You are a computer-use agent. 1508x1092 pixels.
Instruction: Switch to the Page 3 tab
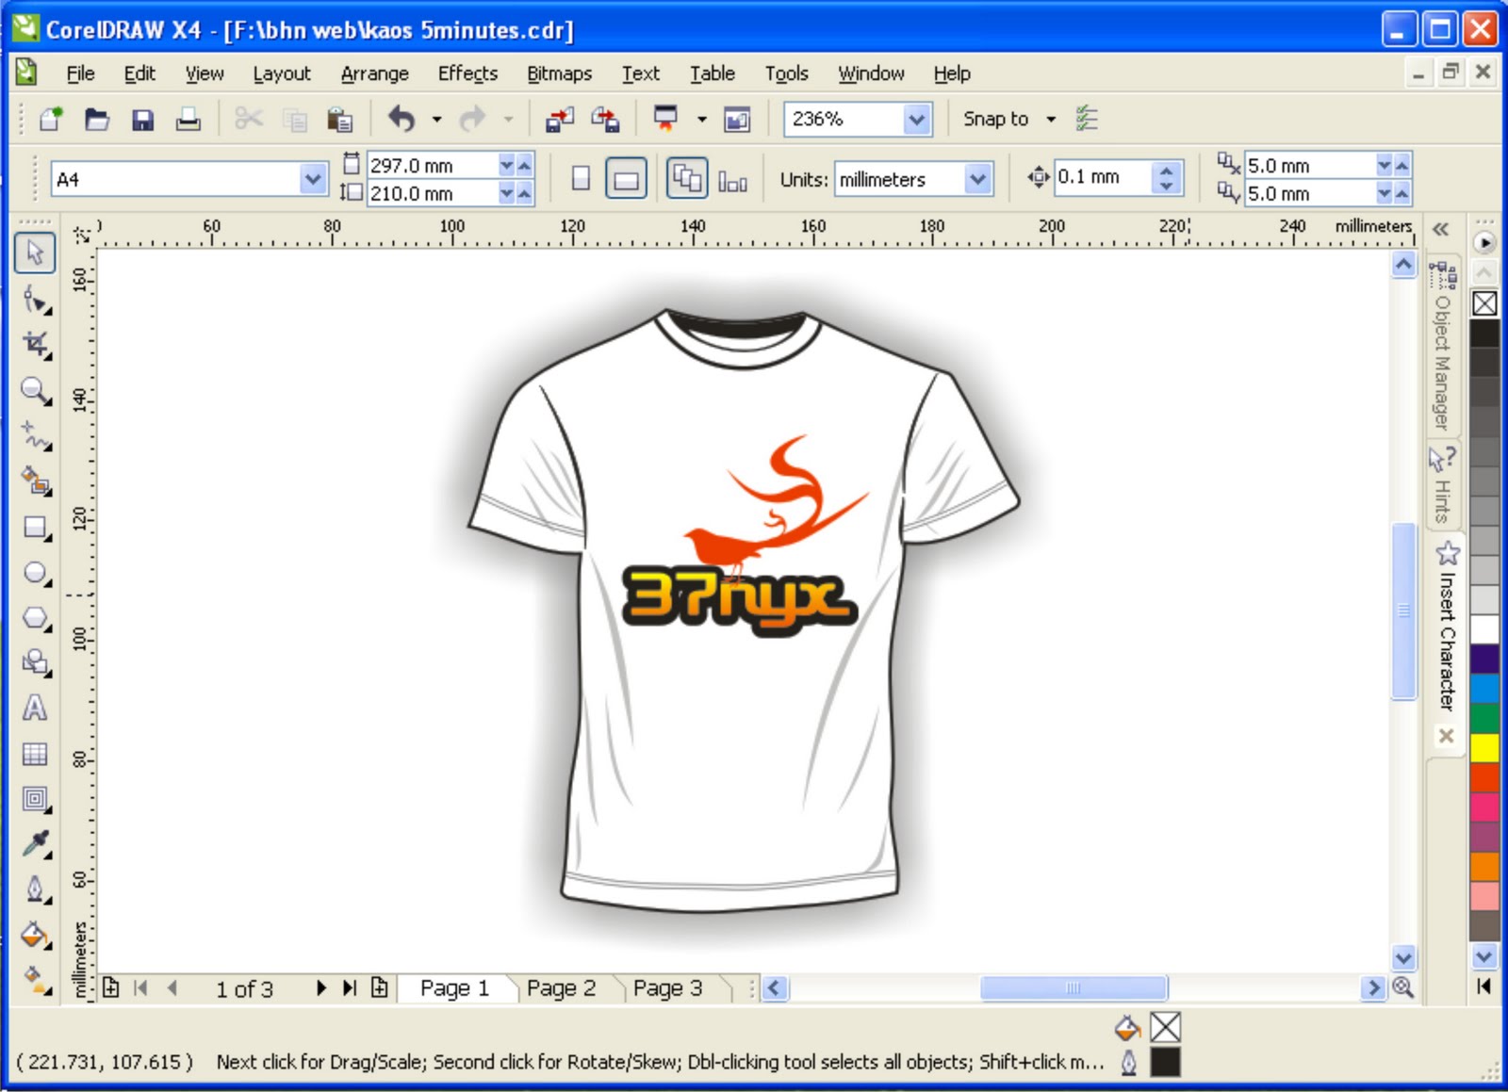tap(667, 987)
